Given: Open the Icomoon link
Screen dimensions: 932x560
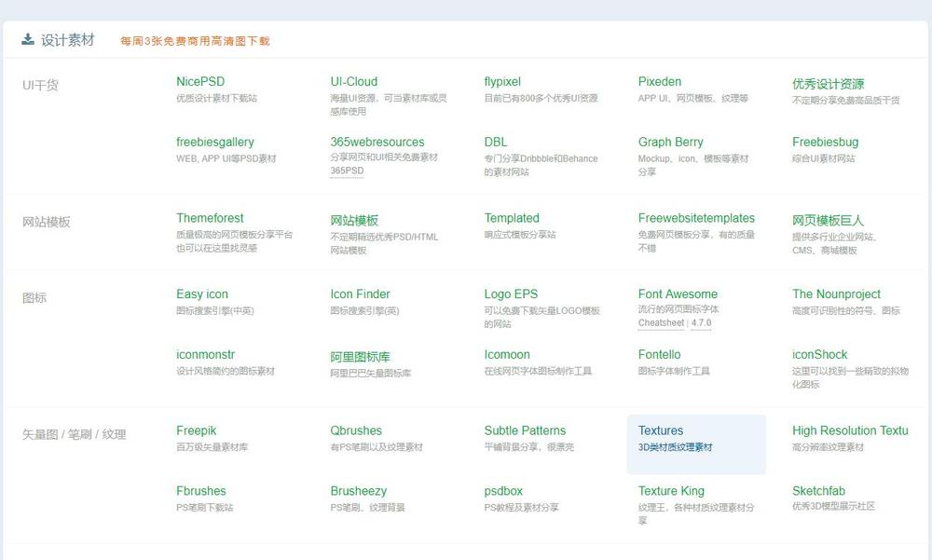Looking at the screenshot, I should pyautogui.click(x=507, y=355).
